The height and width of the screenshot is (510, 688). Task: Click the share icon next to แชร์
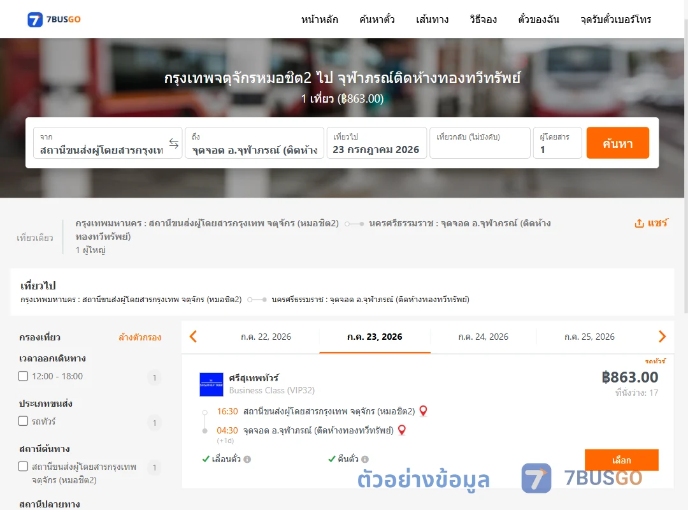pyautogui.click(x=640, y=223)
